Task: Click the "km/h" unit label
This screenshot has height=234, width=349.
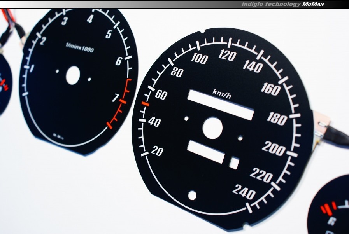Action: pos(222,94)
